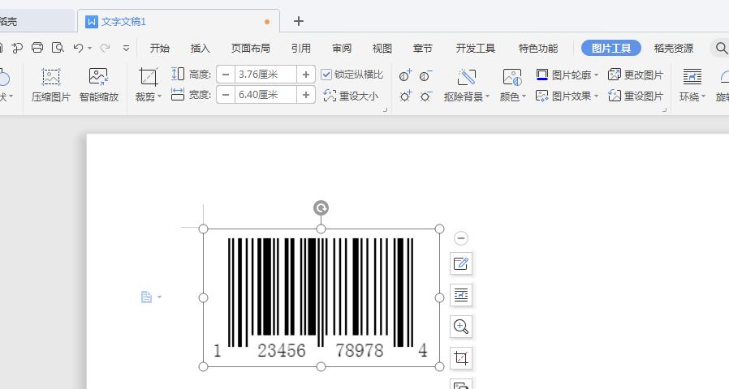This screenshot has width=729, height=389.
Task: Open the 插入 tab
Action: (200, 48)
